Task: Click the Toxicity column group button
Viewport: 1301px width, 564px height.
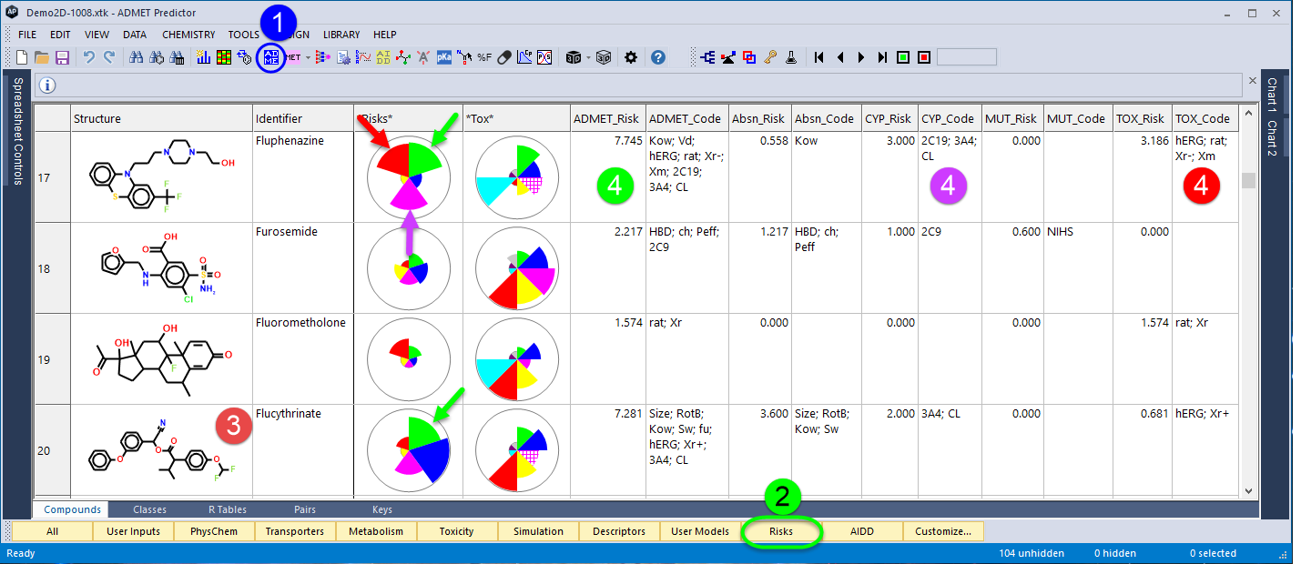Action: [x=456, y=531]
